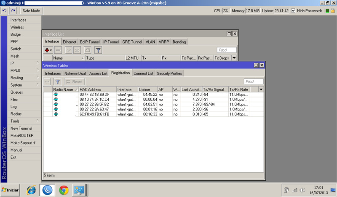Switch to the Access List tab
Viewport: 337px width, 197px height.
tap(98, 74)
